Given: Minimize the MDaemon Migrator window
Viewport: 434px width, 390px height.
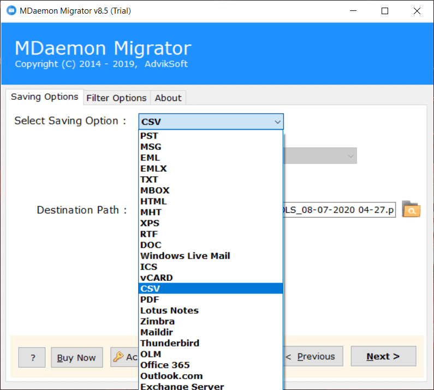Looking at the screenshot, I should pos(353,11).
